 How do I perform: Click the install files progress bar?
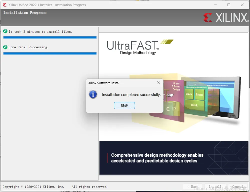pos(50,37)
